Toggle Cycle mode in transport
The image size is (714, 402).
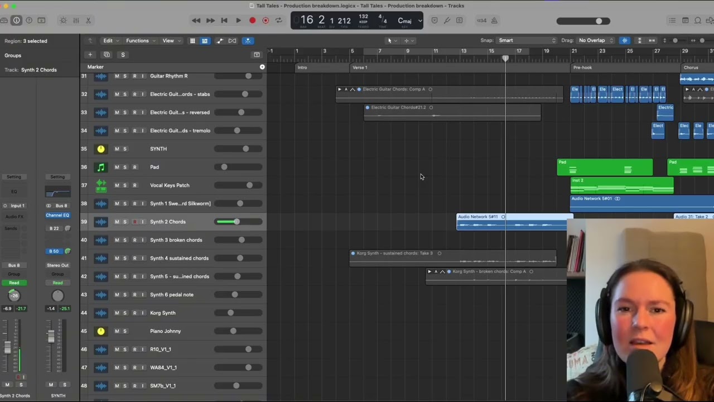(279, 21)
